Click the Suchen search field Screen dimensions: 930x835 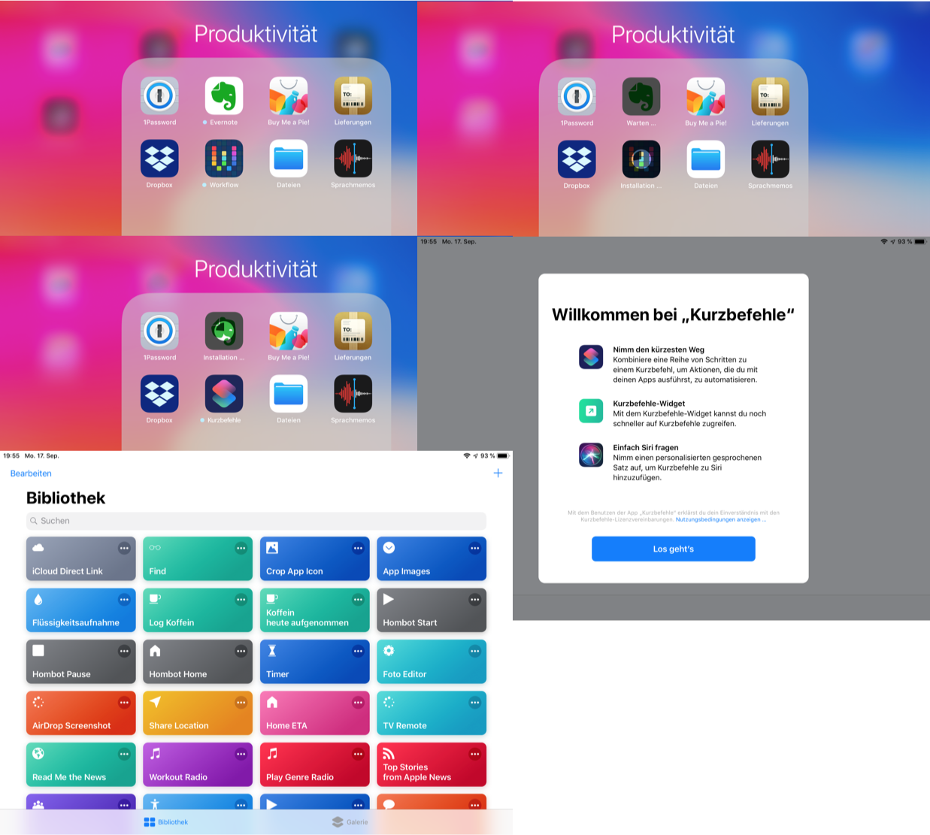[256, 521]
